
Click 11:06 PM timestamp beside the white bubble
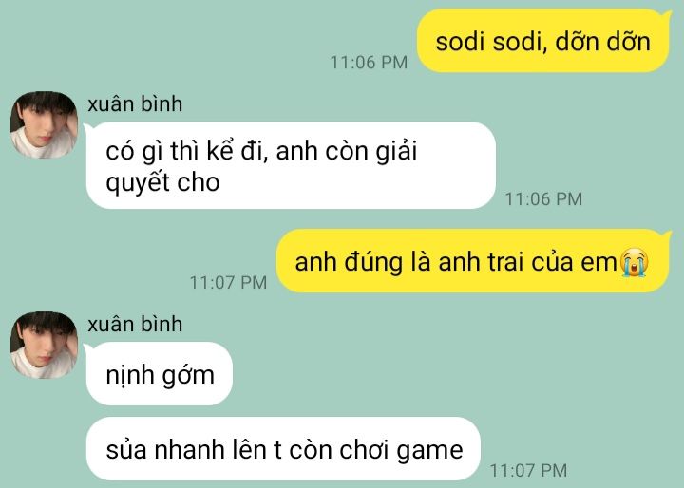pos(543,198)
